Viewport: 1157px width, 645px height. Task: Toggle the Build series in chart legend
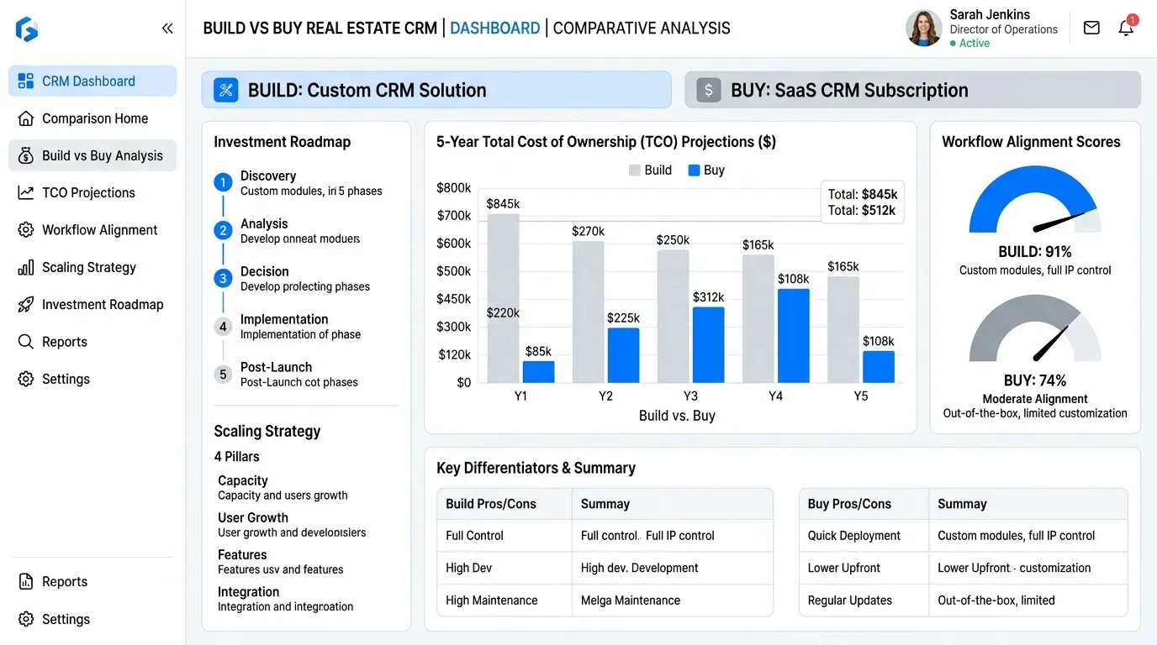point(650,170)
